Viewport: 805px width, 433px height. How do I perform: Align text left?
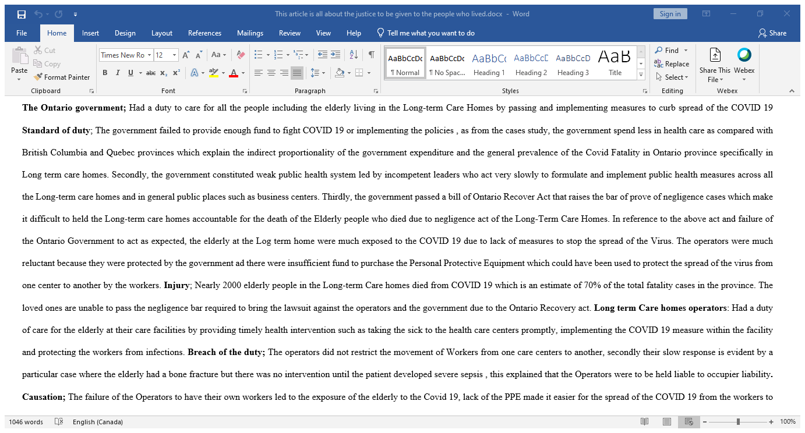[x=259, y=73]
